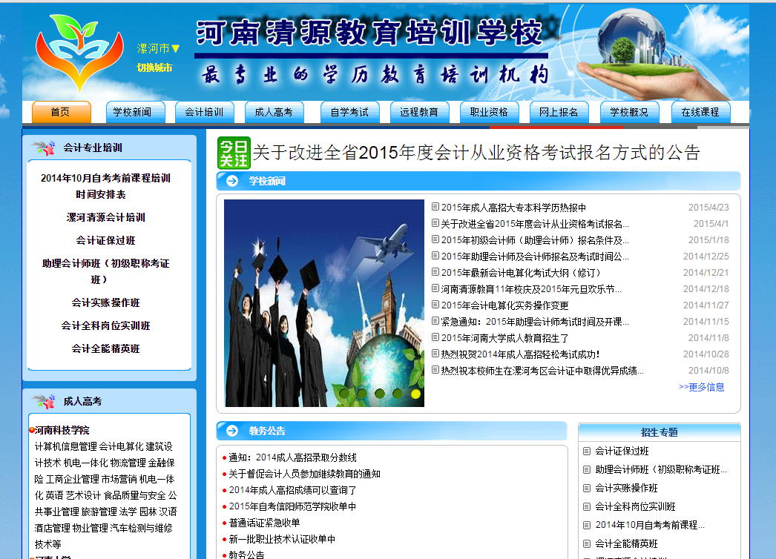Click arrow icon in 学校新闻 section header
The height and width of the screenshot is (559, 776).
tap(232, 181)
